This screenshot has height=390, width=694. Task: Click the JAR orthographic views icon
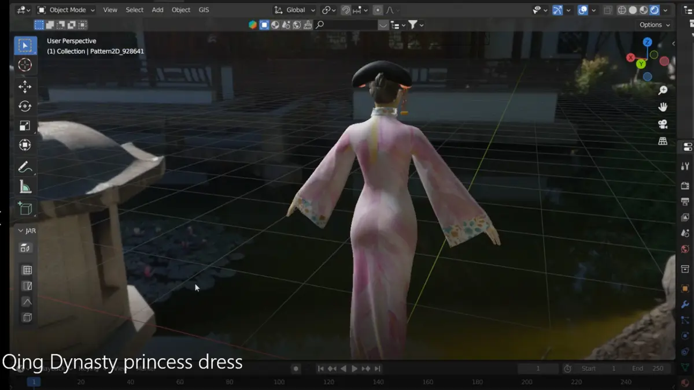point(26,248)
